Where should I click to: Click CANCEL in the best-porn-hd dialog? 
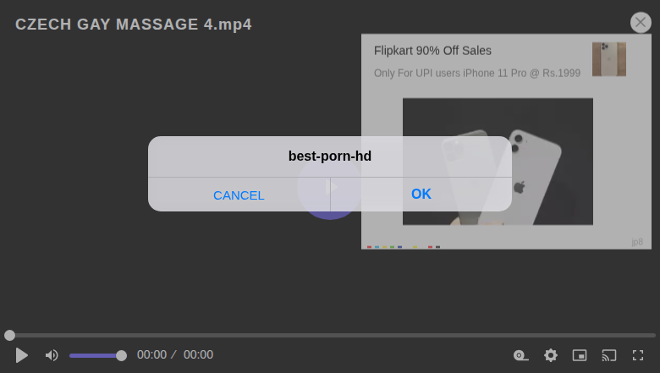point(239,195)
